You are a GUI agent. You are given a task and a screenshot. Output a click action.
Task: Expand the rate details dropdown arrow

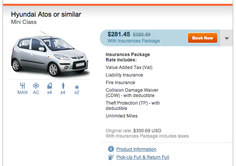coord(227,38)
